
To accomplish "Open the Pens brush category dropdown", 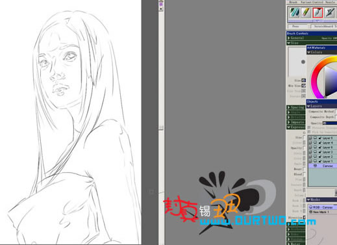I will (x=297, y=27).
